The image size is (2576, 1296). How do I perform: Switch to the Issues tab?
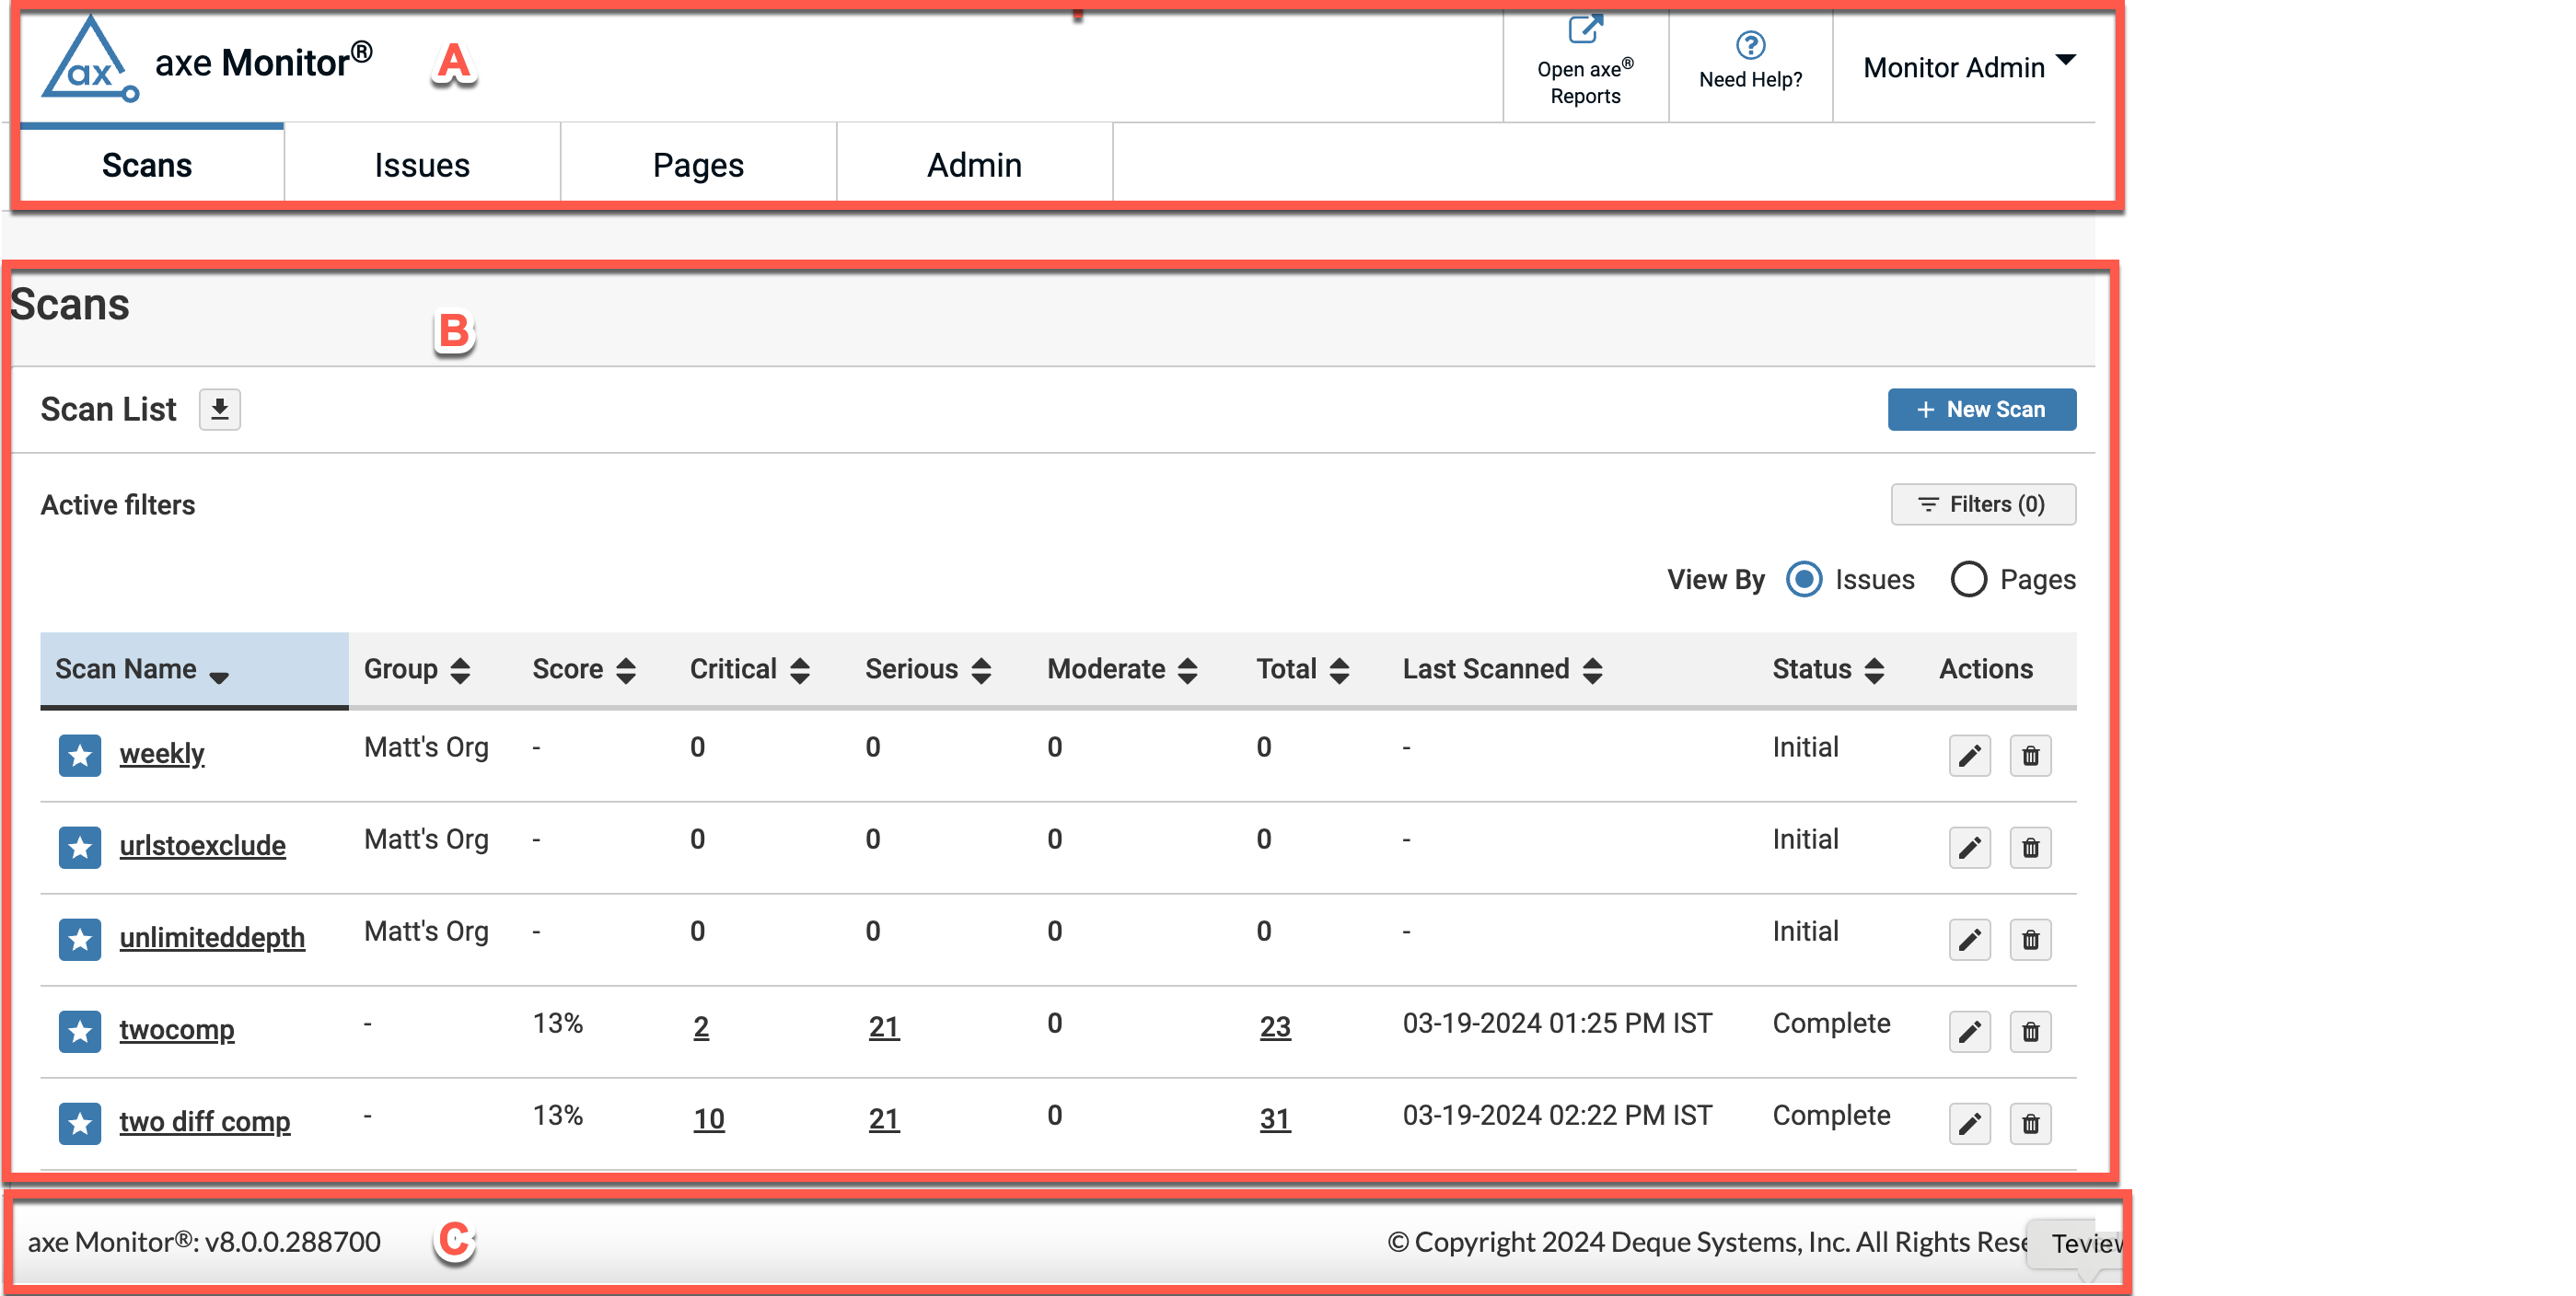click(x=422, y=165)
